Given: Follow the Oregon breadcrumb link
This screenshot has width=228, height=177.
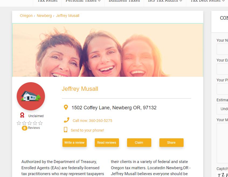Looking at the screenshot, I should point(26,16).
